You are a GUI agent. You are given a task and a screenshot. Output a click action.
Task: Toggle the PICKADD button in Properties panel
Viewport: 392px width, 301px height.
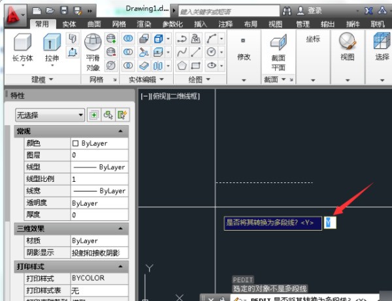tap(93, 115)
